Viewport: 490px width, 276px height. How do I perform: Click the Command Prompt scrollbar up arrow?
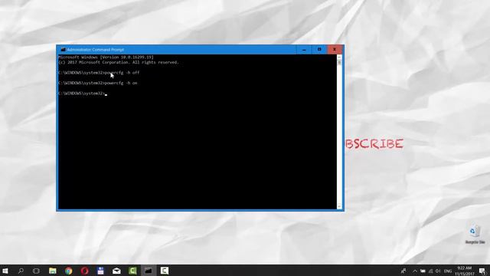point(339,57)
